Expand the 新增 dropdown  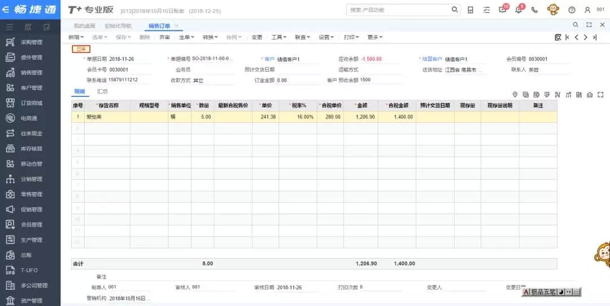[76, 37]
